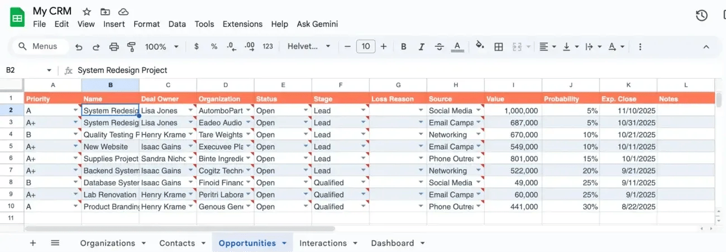Open Ask Gemini menu
Viewport: 726px width, 252px height.
pos(317,24)
